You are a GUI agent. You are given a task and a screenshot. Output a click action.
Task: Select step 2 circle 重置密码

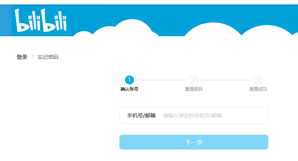coord(194,80)
